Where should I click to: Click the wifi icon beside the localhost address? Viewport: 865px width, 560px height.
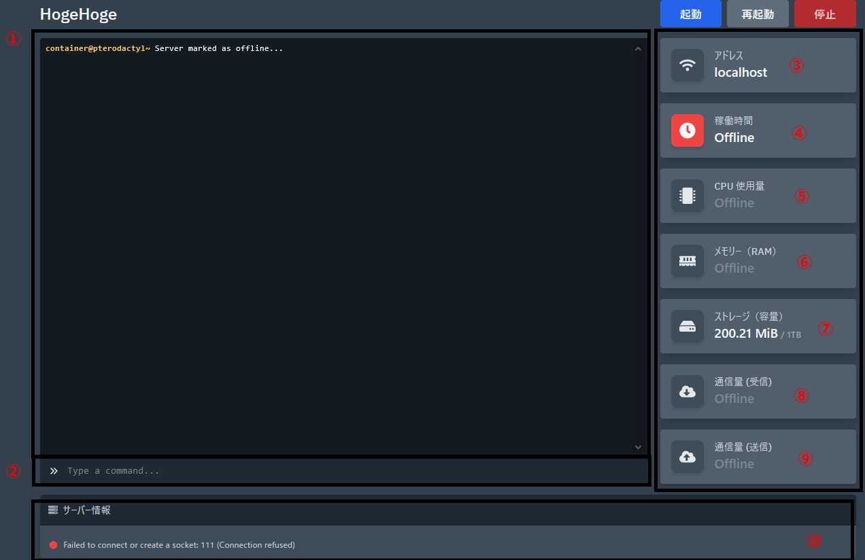coord(688,65)
